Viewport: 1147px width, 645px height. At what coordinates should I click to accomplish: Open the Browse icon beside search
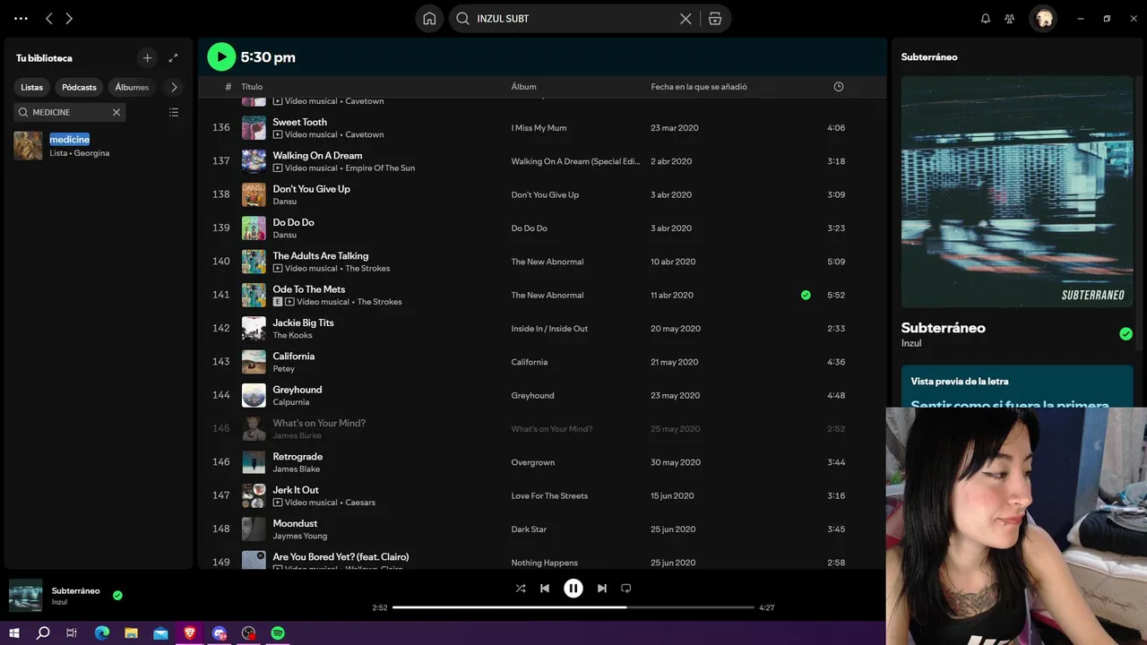pyautogui.click(x=715, y=18)
